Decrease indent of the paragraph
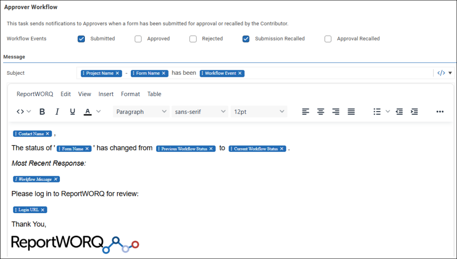The width and height of the screenshot is (457, 259). click(x=399, y=112)
